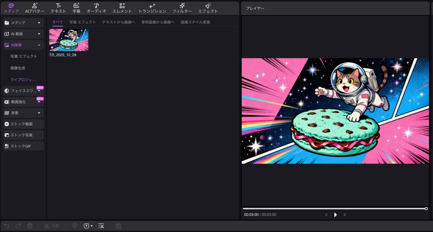Click the メディア folder icon in sidebar

point(7,23)
